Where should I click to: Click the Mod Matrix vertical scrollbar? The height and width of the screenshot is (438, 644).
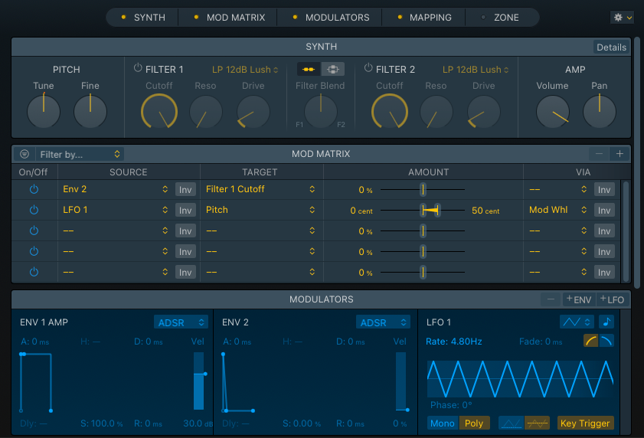pyautogui.click(x=626, y=230)
